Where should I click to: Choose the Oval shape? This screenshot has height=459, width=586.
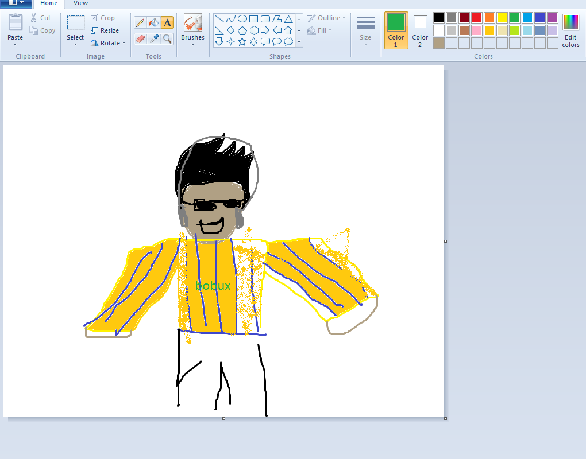coord(242,19)
